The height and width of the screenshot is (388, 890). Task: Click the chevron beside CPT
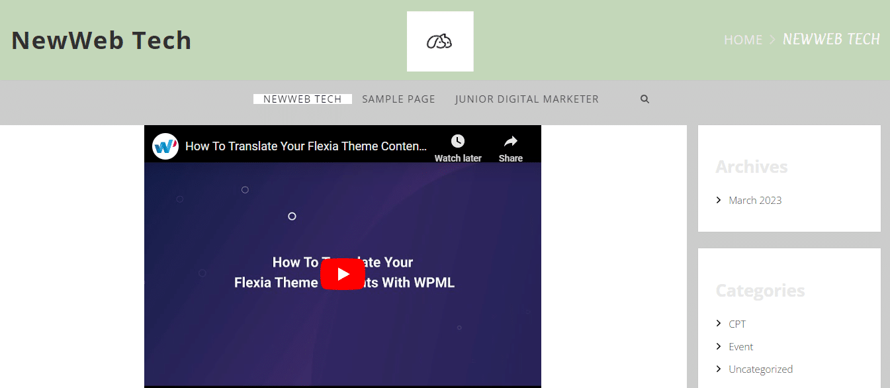click(719, 323)
